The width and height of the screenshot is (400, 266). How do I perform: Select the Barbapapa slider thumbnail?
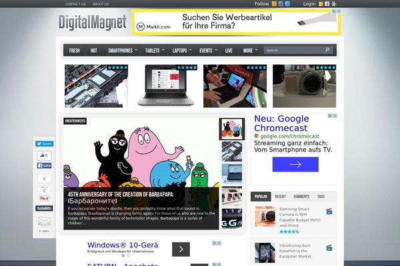pos(232,129)
